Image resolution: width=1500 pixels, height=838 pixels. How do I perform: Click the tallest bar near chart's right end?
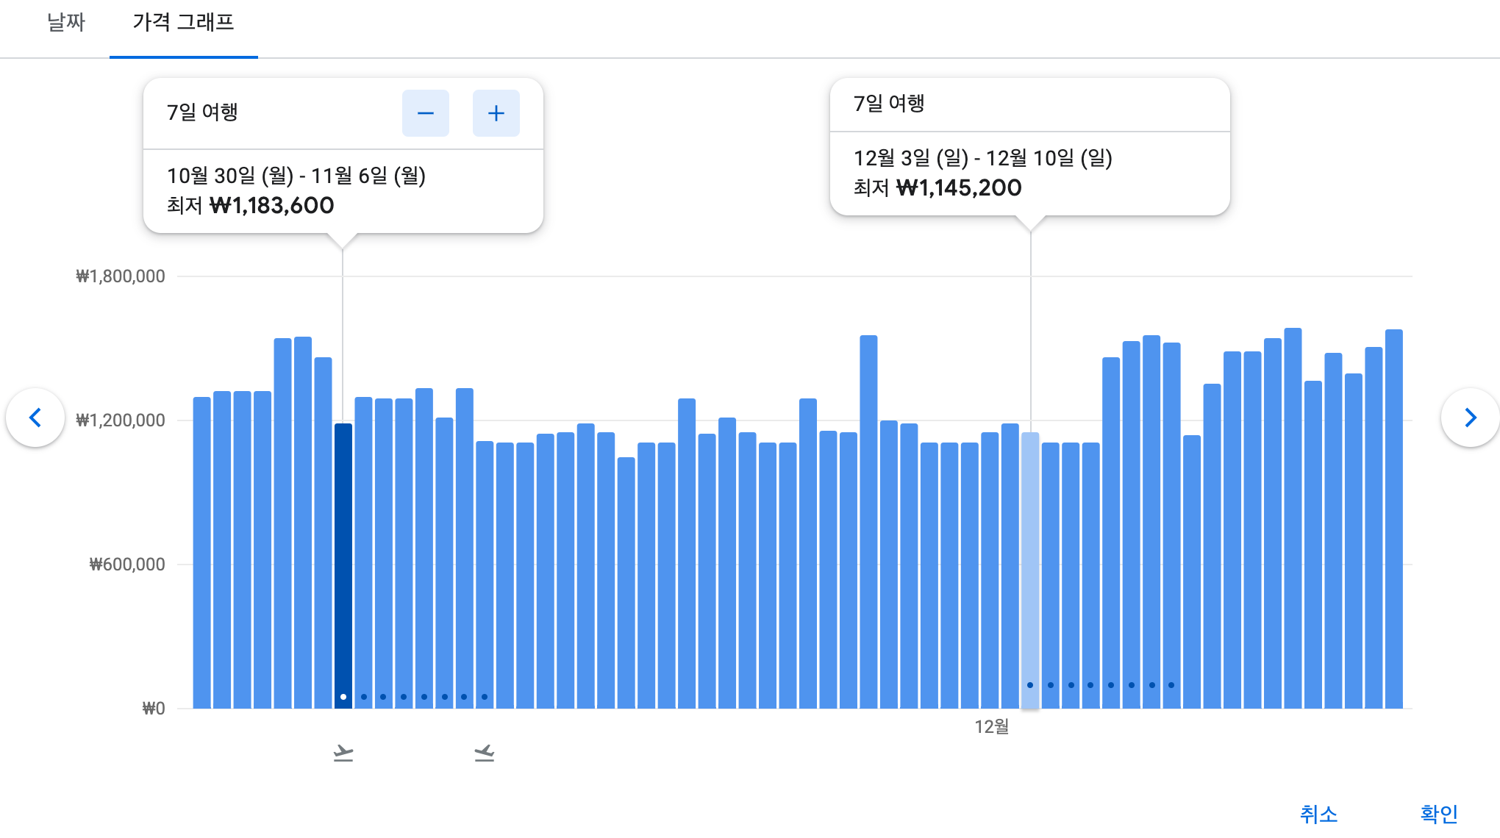(1293, 515)
